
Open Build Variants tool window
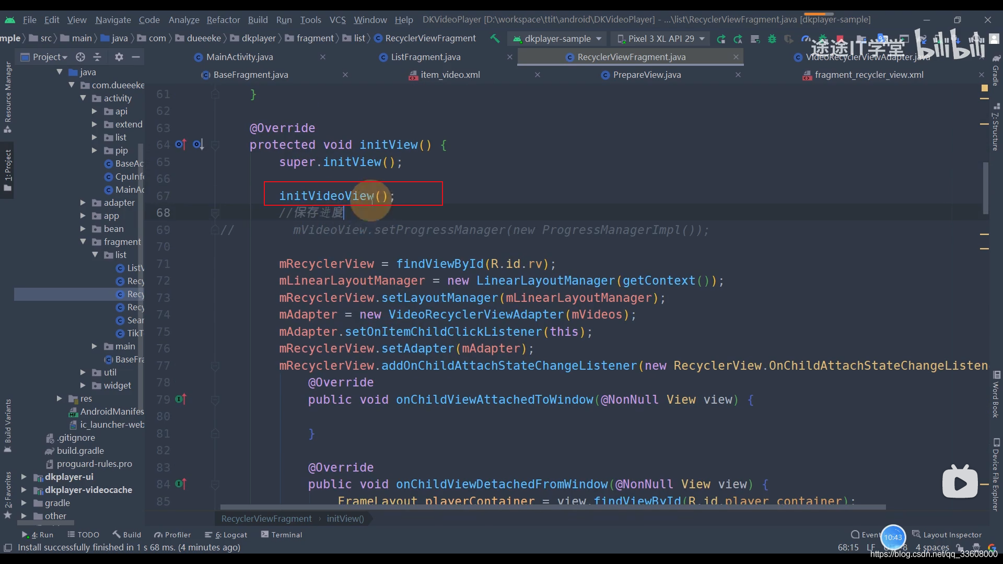(8, 426)
